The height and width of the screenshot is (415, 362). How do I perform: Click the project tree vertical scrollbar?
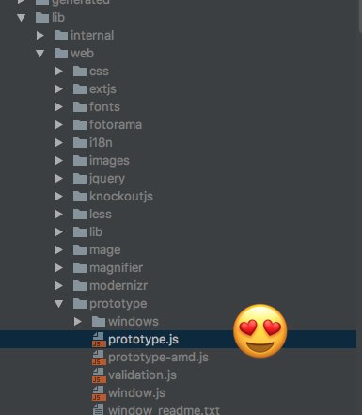pyautogui.click(x=360, y=16)
